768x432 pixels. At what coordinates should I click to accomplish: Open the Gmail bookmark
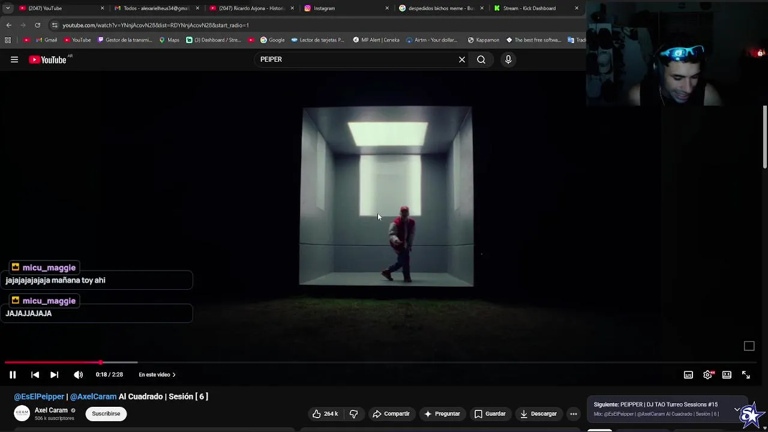tap(45, 40)
